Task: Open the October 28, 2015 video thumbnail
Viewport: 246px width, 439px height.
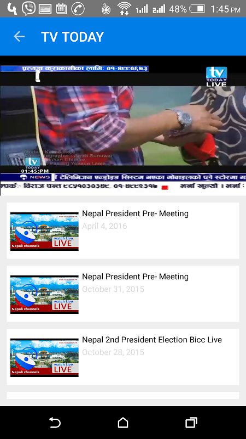Action: coord(44,358)
